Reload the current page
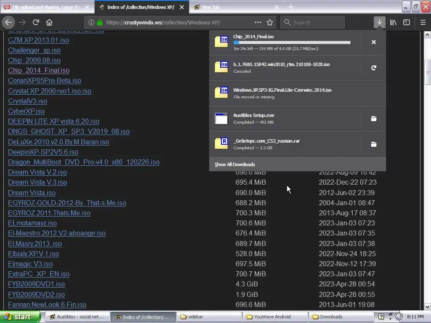 click(x=36, y=22)
